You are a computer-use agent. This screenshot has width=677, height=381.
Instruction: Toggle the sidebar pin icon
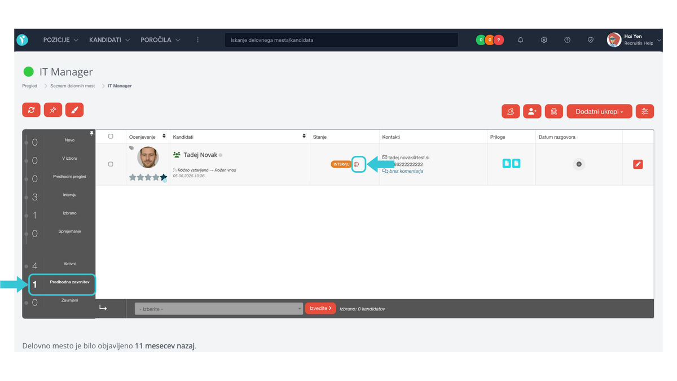point(91,133)
